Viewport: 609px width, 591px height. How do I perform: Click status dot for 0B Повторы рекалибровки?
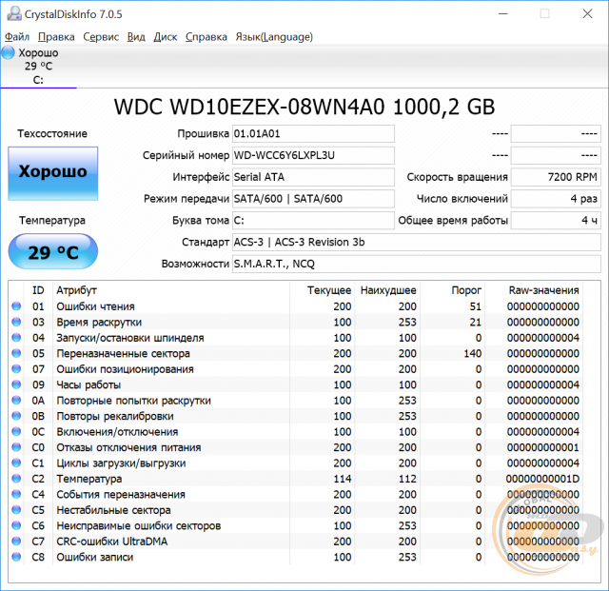click(x=16, y=416)
